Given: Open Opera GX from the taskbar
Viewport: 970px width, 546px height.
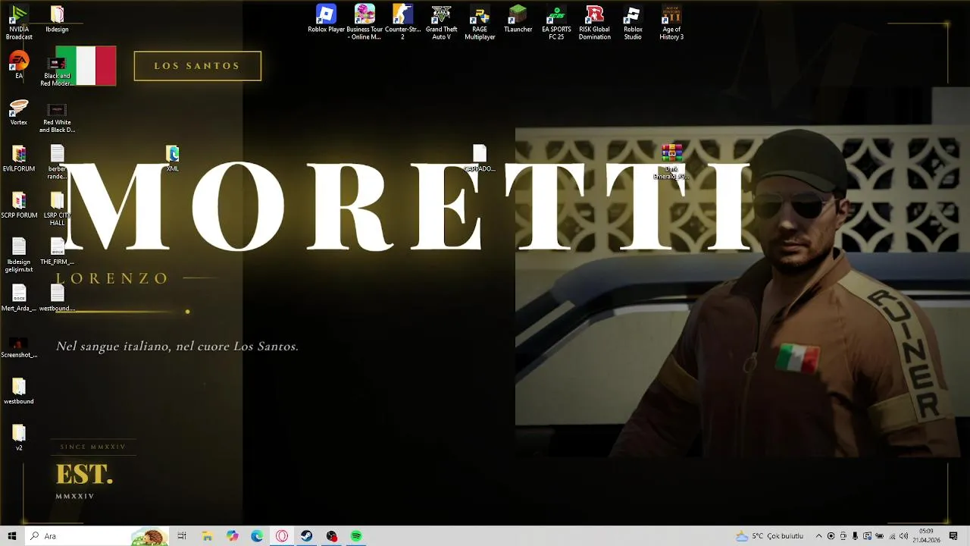Looking at the screenshot, I should 282,536.
